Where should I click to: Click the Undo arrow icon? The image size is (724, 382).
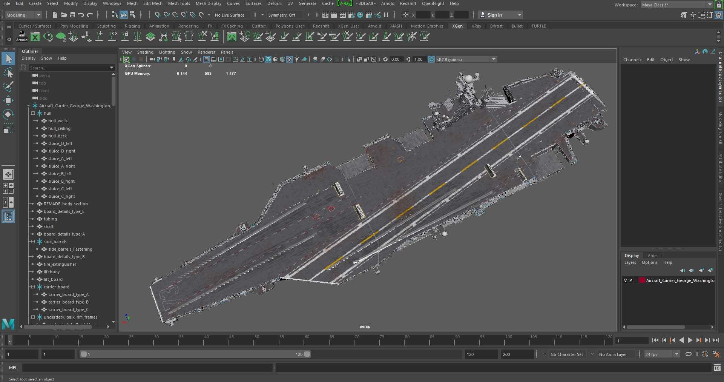[x=81, y=15]
